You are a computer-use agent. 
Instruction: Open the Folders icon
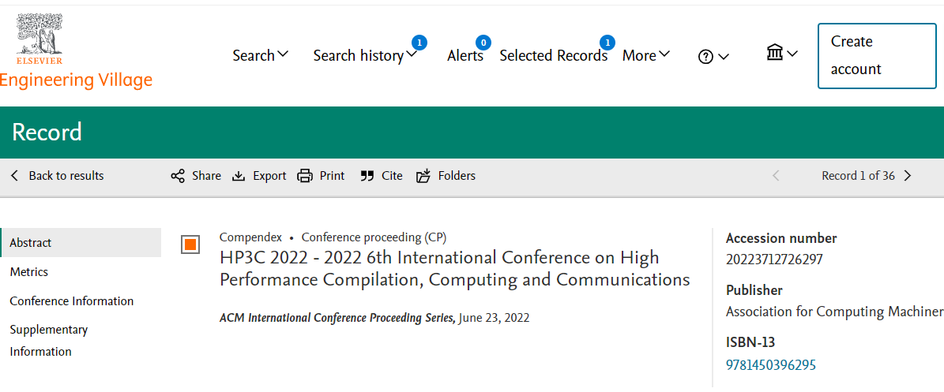[424, 176]
